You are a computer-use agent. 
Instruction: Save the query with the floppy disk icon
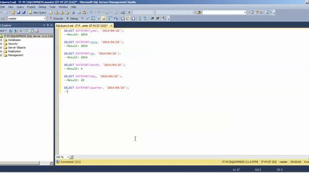pyautogui.click(x=18, y=12)
